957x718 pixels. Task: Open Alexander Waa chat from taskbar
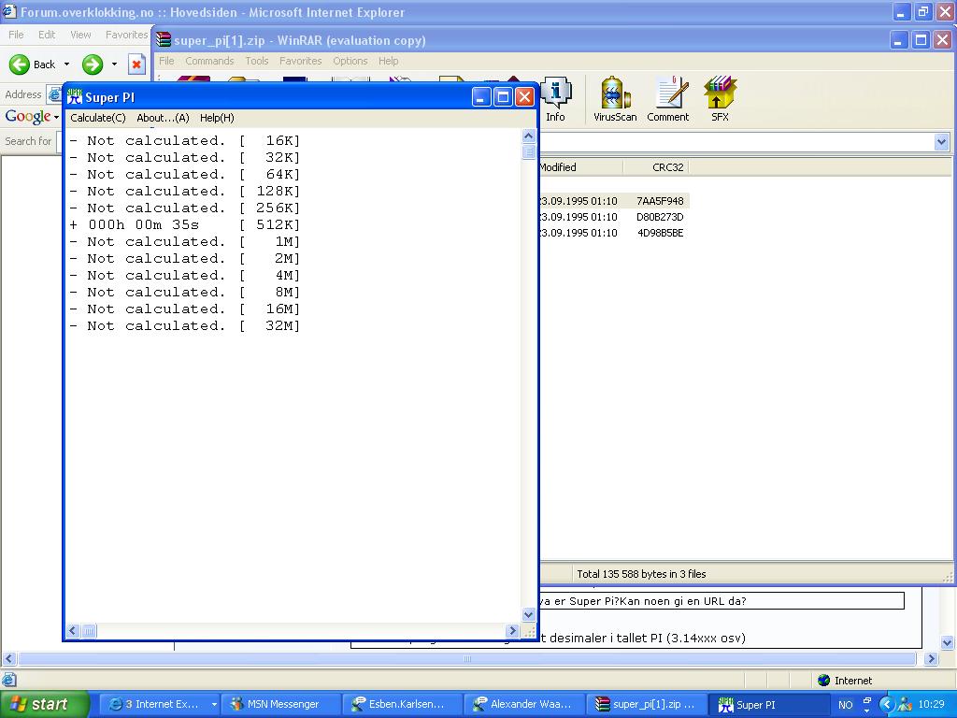[x=524, y=704]
